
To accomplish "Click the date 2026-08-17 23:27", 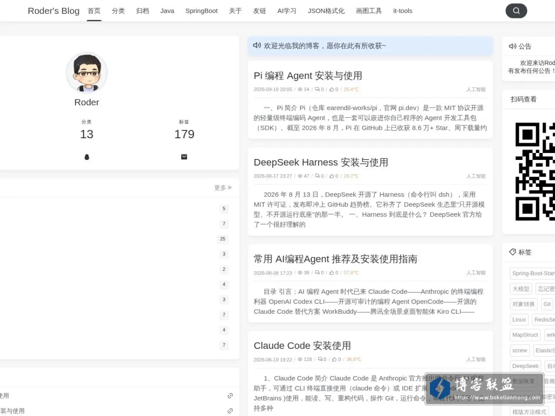I will coord(273,176).
